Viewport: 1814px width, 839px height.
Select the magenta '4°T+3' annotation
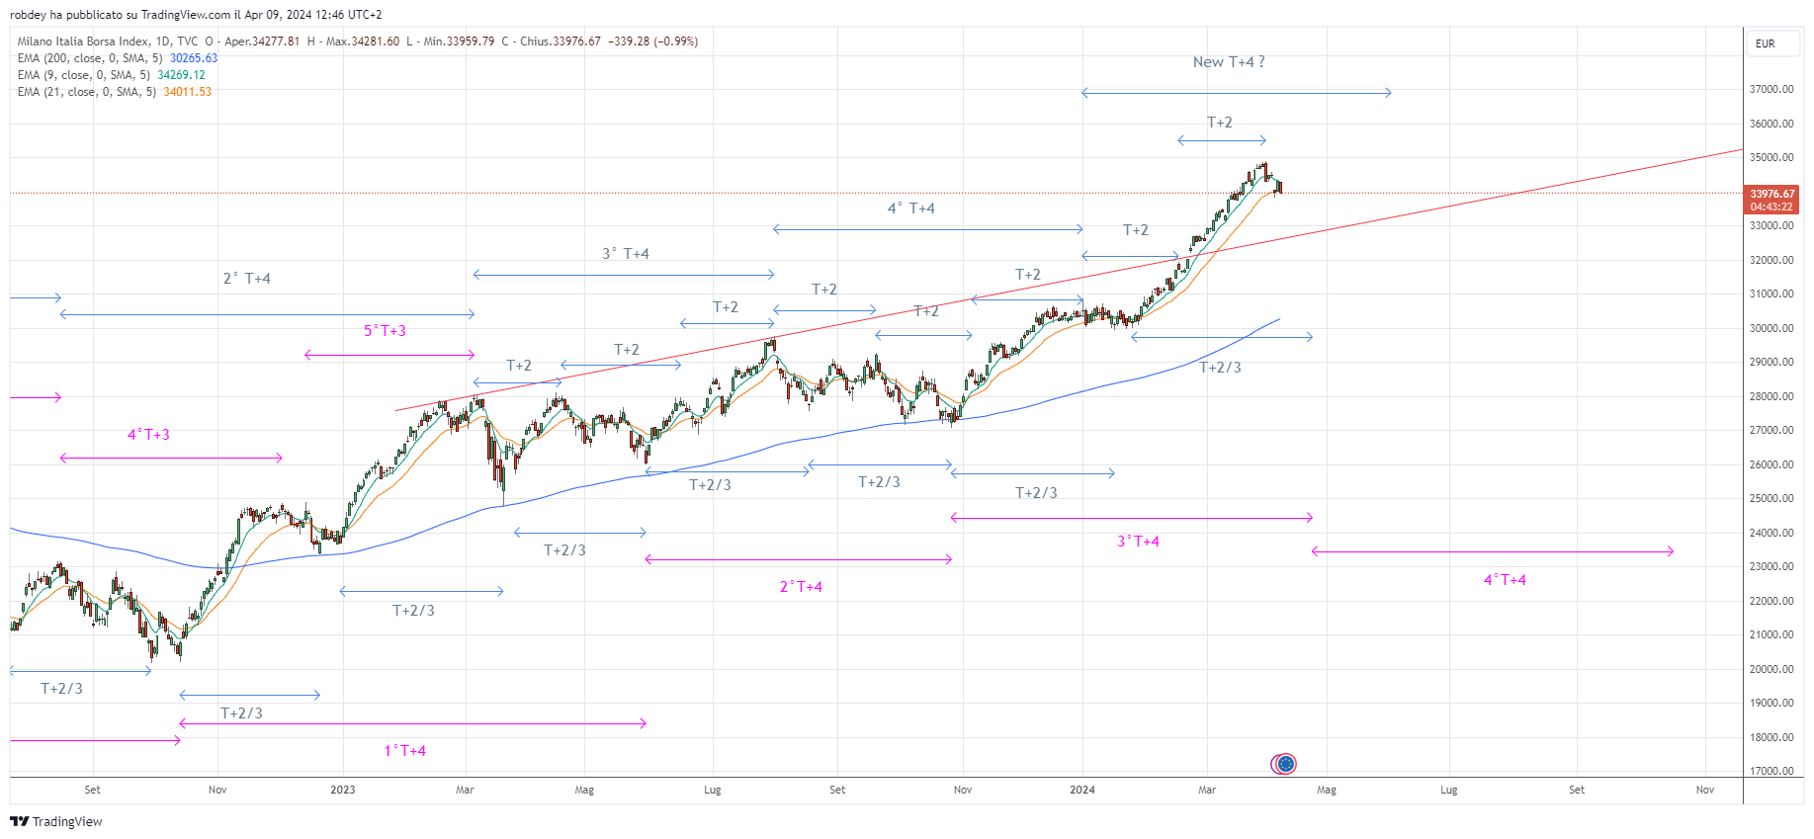point(148,435)
